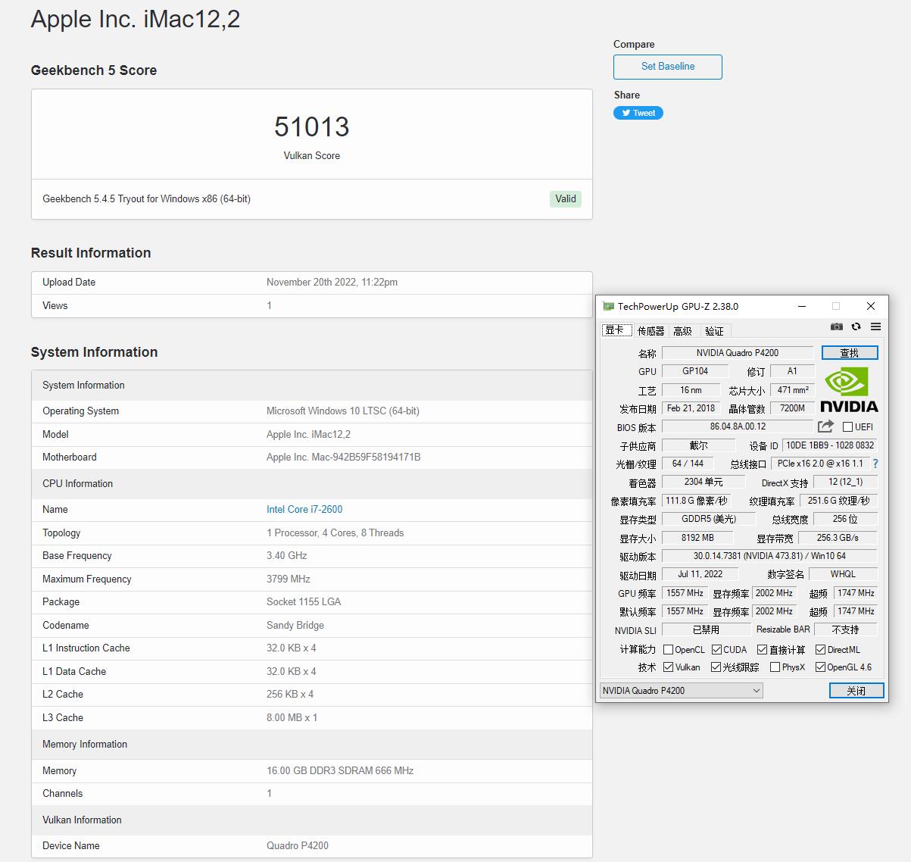
Task: Click the 1 Processor, 4 Cores topology value
Action: click(335, 533)
